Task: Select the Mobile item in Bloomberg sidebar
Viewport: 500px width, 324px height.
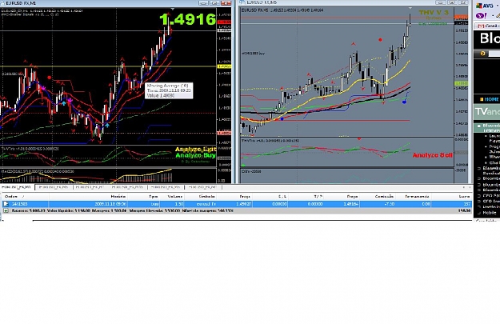Action: 489,212
